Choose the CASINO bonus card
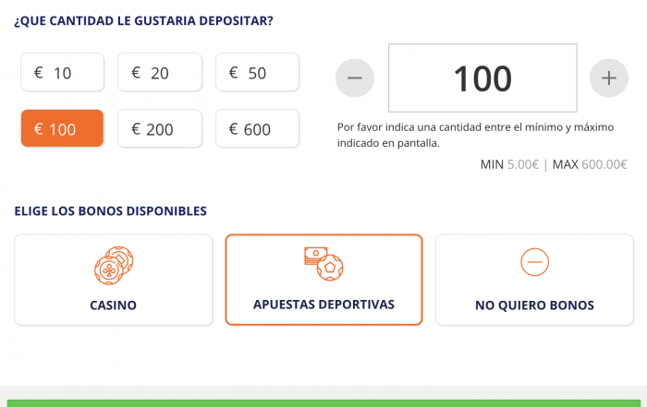Screen dimensions: 647x407 pos(114,281)
